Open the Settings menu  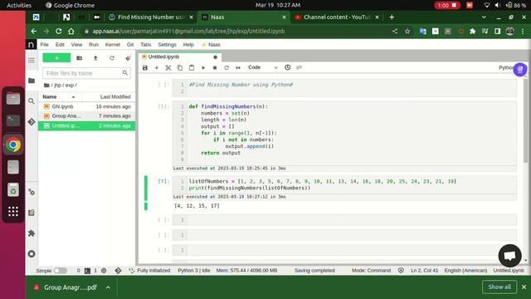[x=167, y=45]
